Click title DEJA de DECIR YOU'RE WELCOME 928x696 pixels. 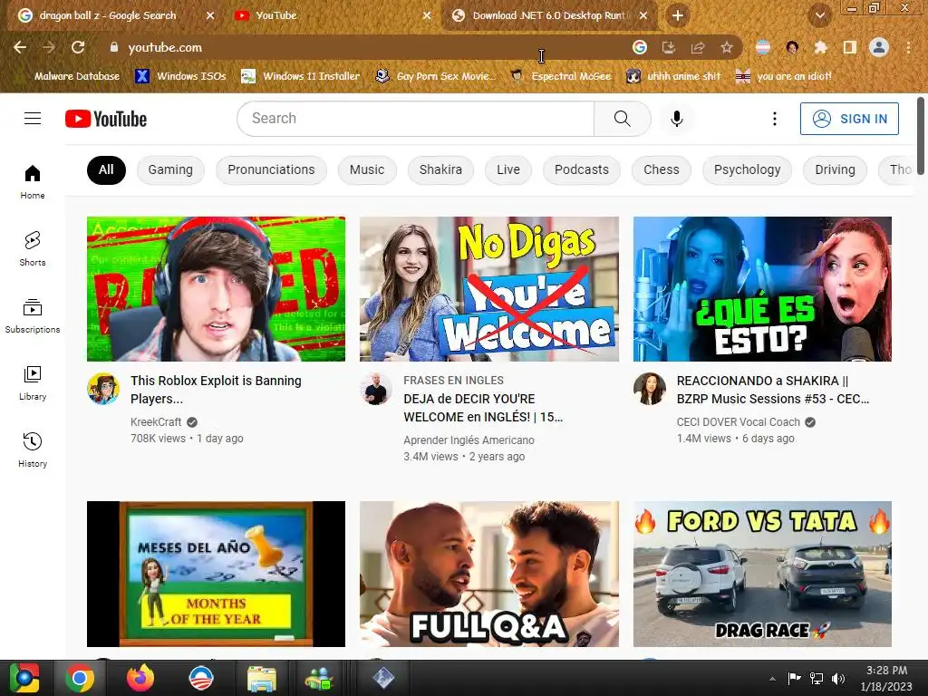483,408
